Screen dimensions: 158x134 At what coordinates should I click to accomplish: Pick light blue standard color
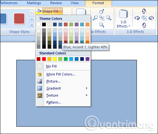pyautogui.click(x=71, y=59)
